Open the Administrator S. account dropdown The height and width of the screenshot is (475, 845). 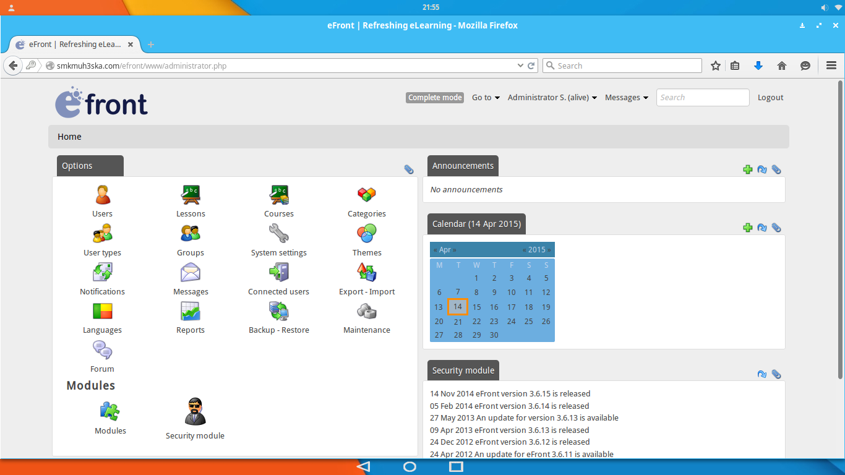[x=551, y=97]
